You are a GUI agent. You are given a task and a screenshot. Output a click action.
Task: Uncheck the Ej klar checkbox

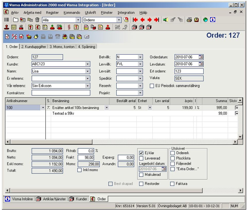[x=141, y=153]
